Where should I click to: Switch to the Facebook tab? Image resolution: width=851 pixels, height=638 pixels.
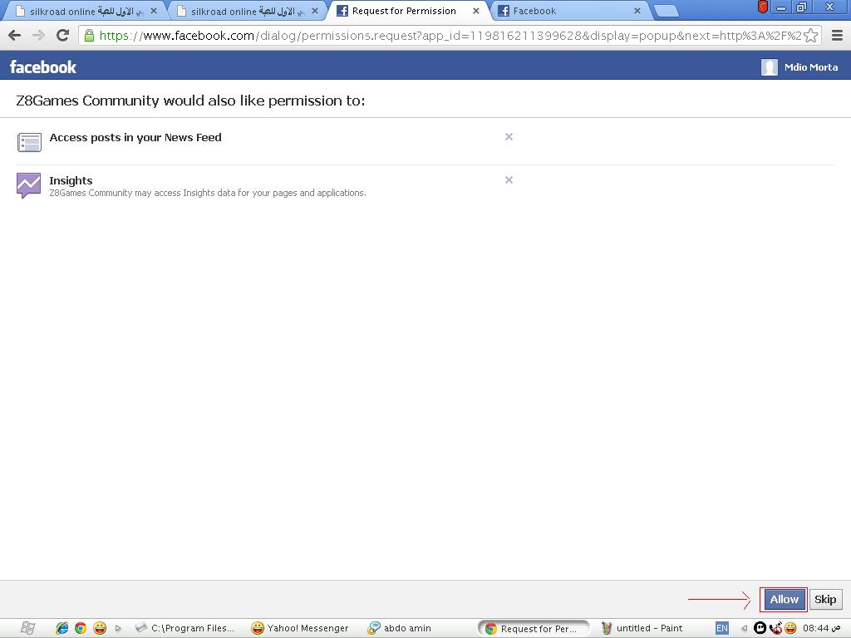(570, 11)
